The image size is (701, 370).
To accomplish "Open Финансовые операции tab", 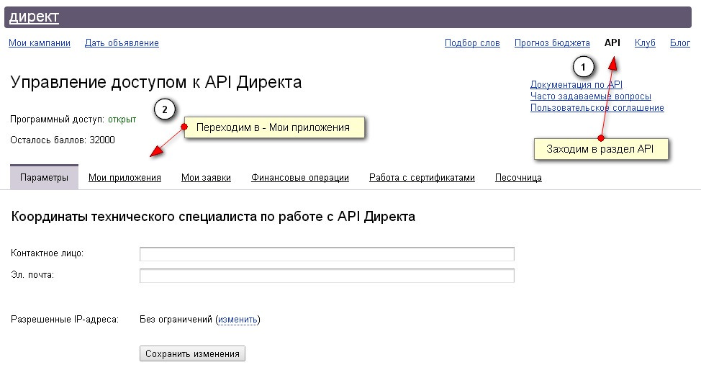I will pos(300,178).
